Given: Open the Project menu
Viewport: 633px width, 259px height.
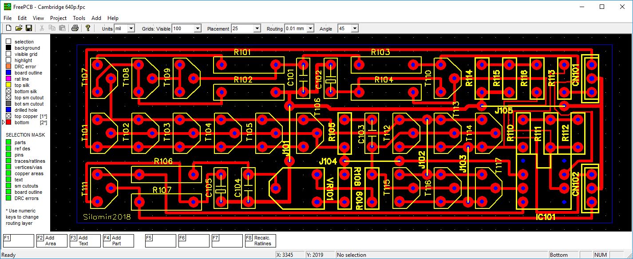Looking at the screenshot, I should (58, 18).
